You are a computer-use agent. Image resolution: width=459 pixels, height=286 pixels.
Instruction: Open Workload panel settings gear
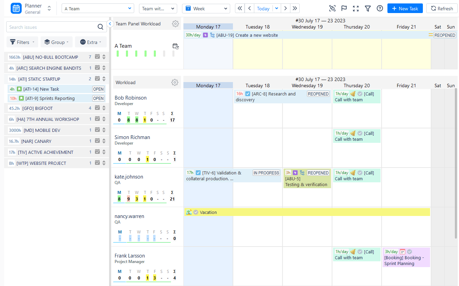pyautogui.click(x=175, y=82)
